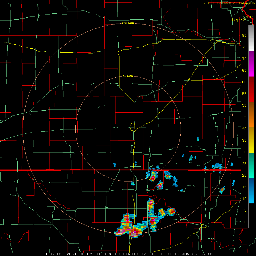The width and height of the screenshot is (256, 256).
Task: Click the legend value "0"
Action: click(x=245, y=222)
